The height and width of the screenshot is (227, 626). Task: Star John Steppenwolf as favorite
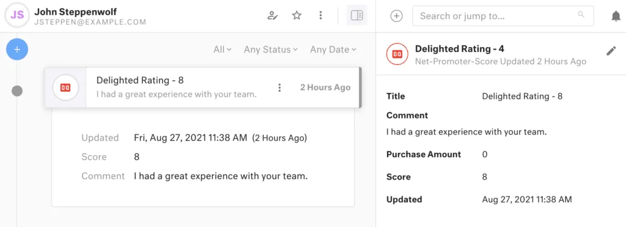(x=296, y=15)
